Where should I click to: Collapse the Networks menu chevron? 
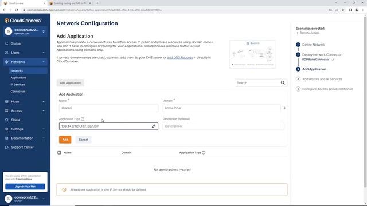[x=44, y=62]
